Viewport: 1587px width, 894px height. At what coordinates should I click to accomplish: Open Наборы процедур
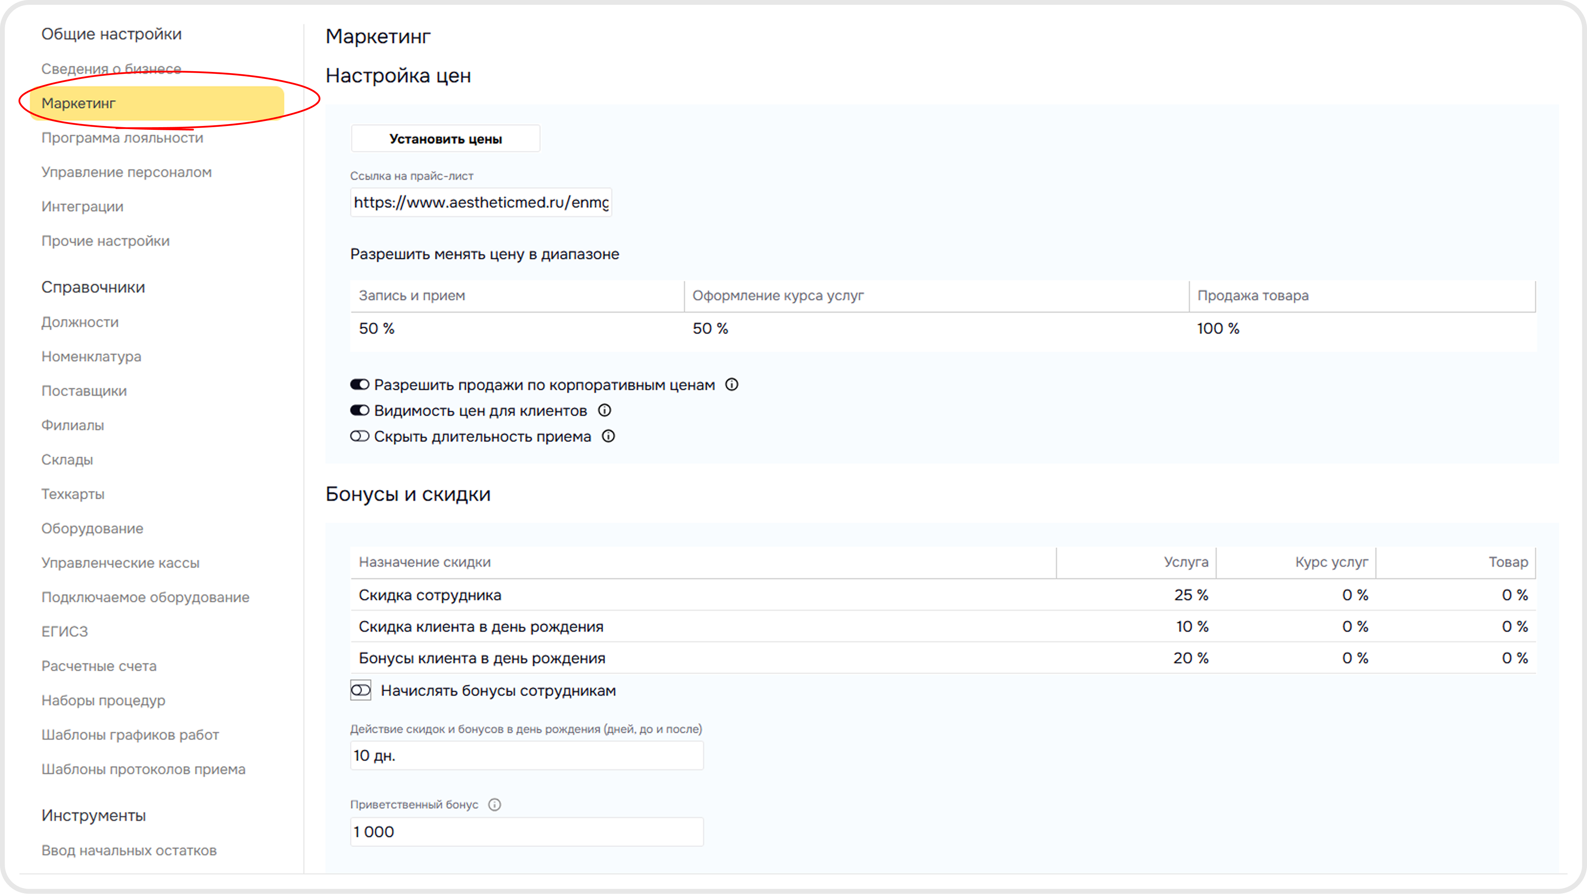tap(103, 701)
